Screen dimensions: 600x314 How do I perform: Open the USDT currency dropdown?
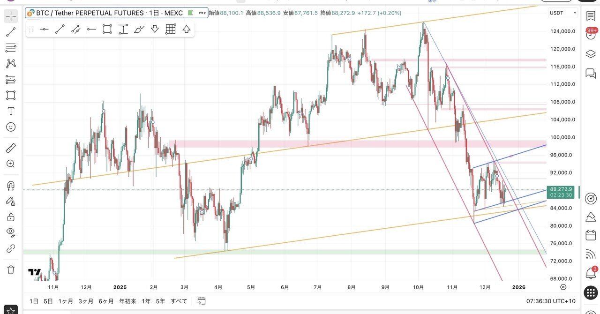[563, 13]
